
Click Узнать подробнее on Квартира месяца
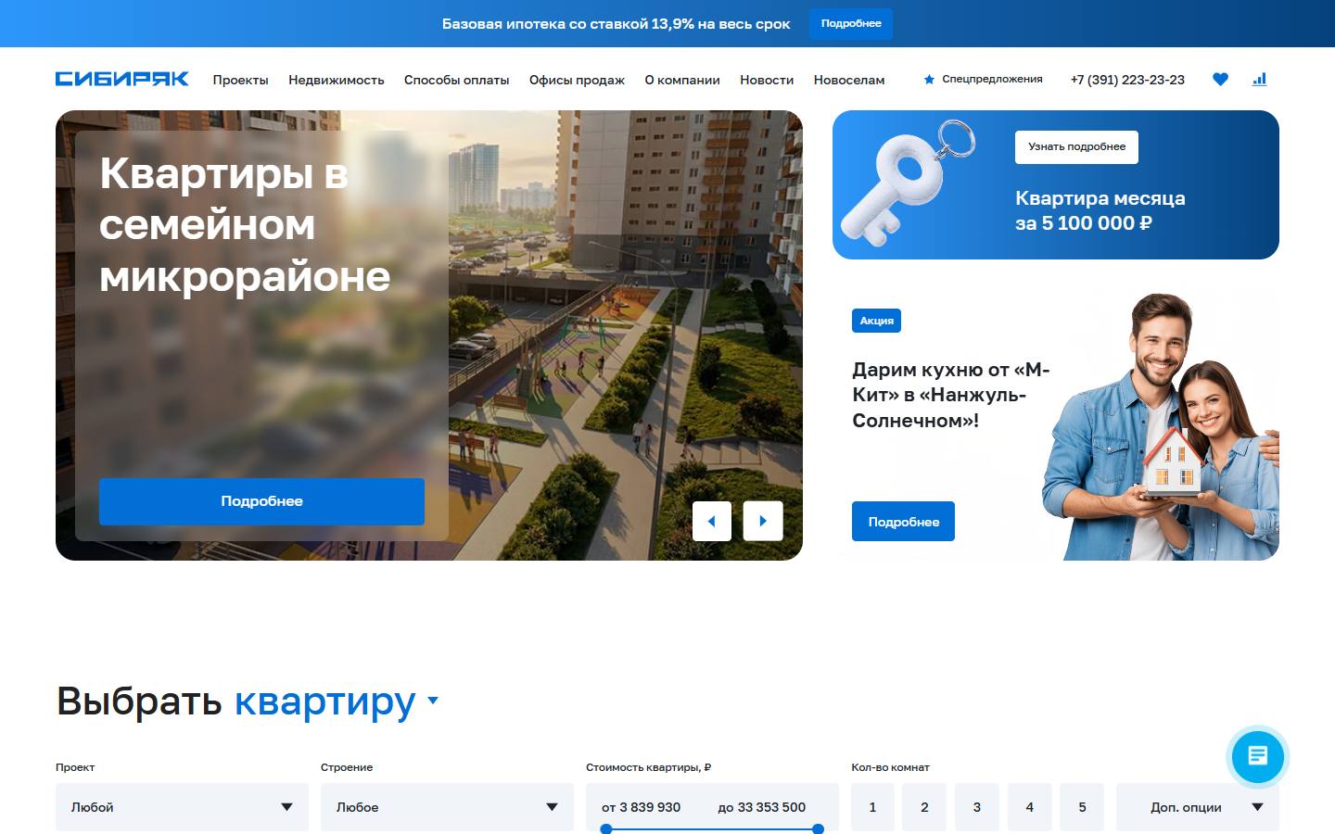[1076, 146]
